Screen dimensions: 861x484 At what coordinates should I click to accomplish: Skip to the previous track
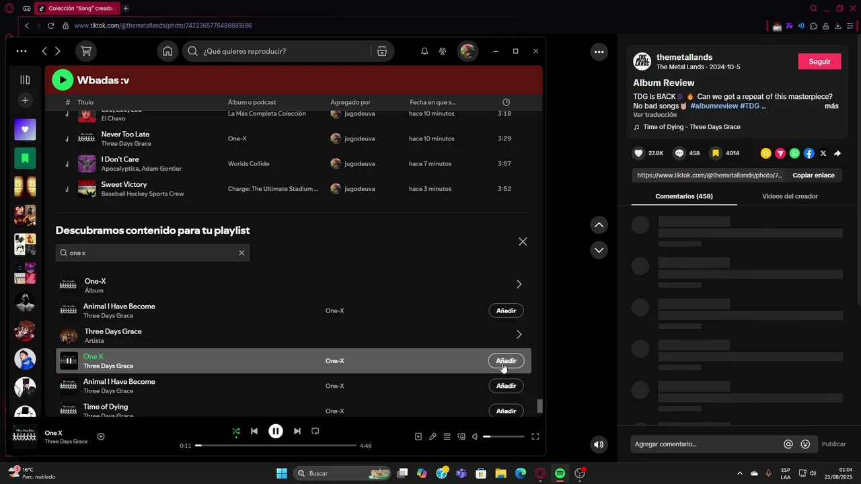254,432
